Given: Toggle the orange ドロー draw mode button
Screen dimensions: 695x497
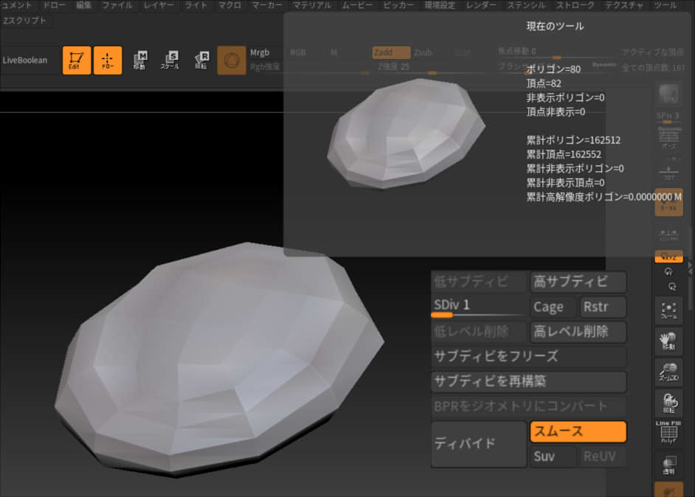Looking at the screenshot, I should (x=108, y=60).
